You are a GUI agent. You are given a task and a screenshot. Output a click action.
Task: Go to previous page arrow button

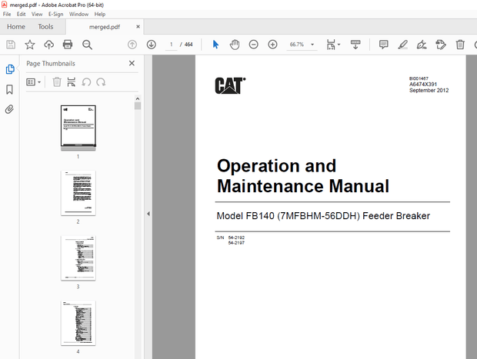tap(132, 45)
